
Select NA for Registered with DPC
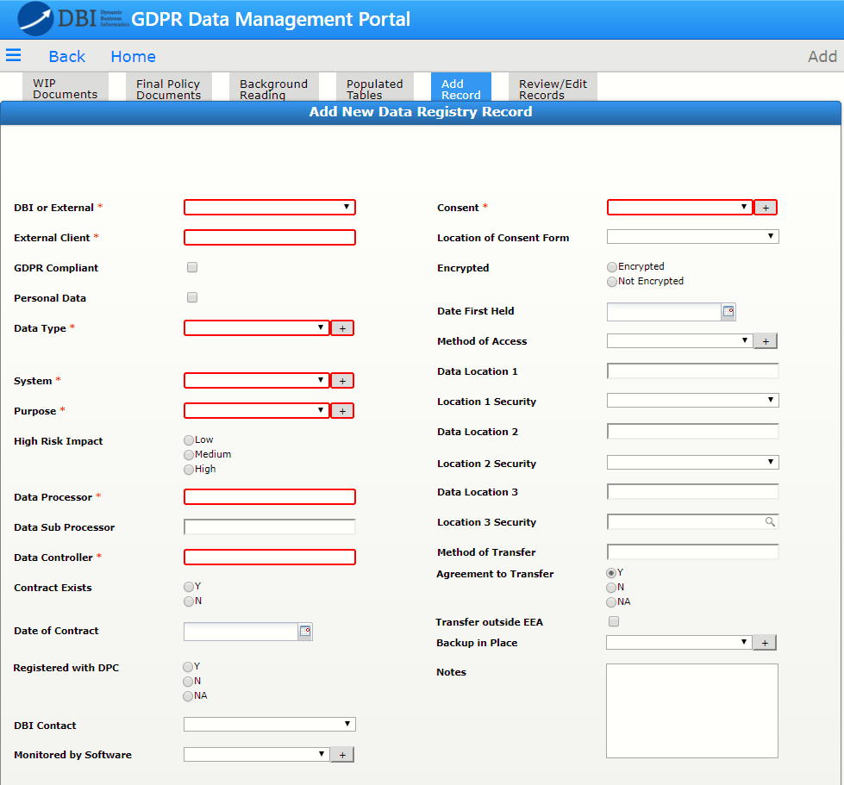pyautogui.click(x=188, y=696)
